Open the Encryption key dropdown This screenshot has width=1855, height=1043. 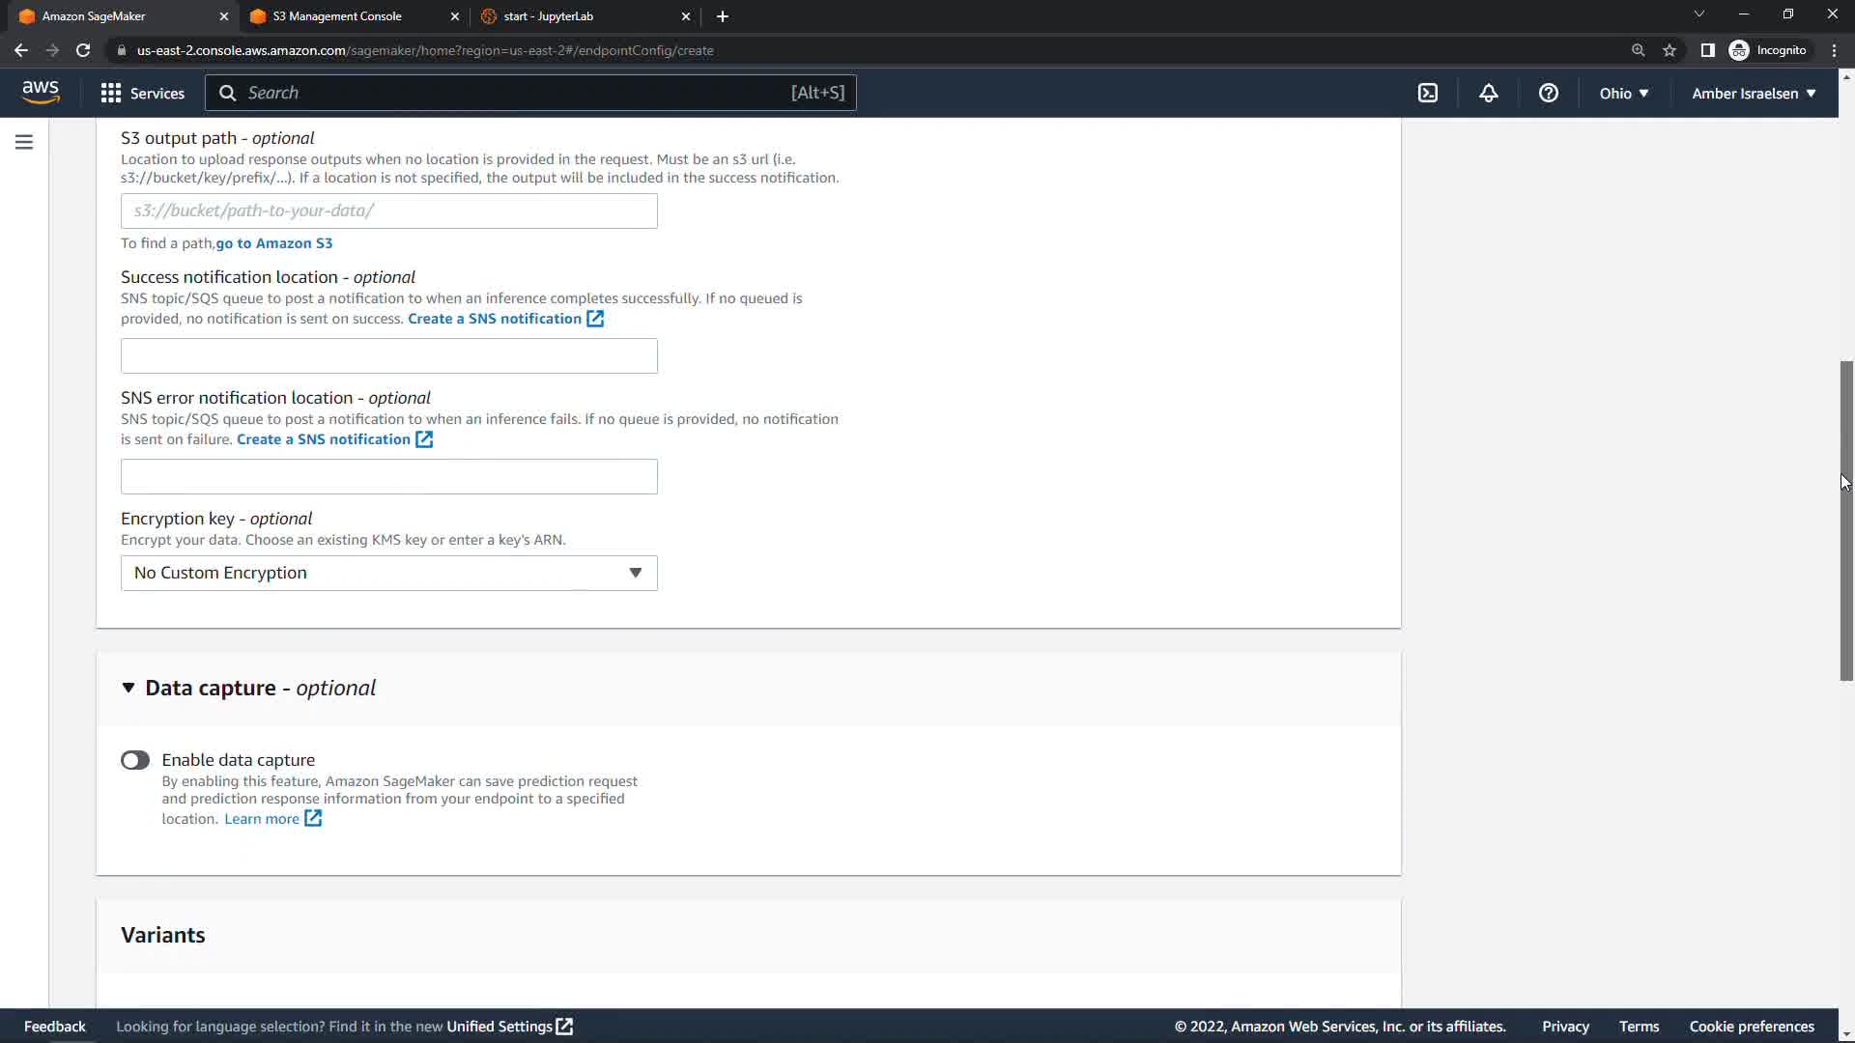tap(388, 573)
